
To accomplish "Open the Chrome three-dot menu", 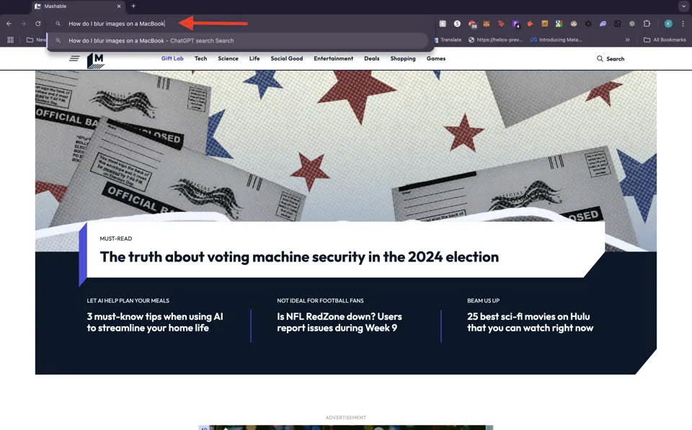I will click(683, 24).
